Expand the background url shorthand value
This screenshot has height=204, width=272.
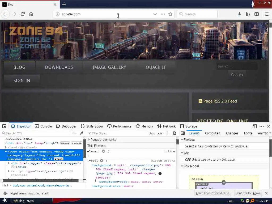pos(115,165)
